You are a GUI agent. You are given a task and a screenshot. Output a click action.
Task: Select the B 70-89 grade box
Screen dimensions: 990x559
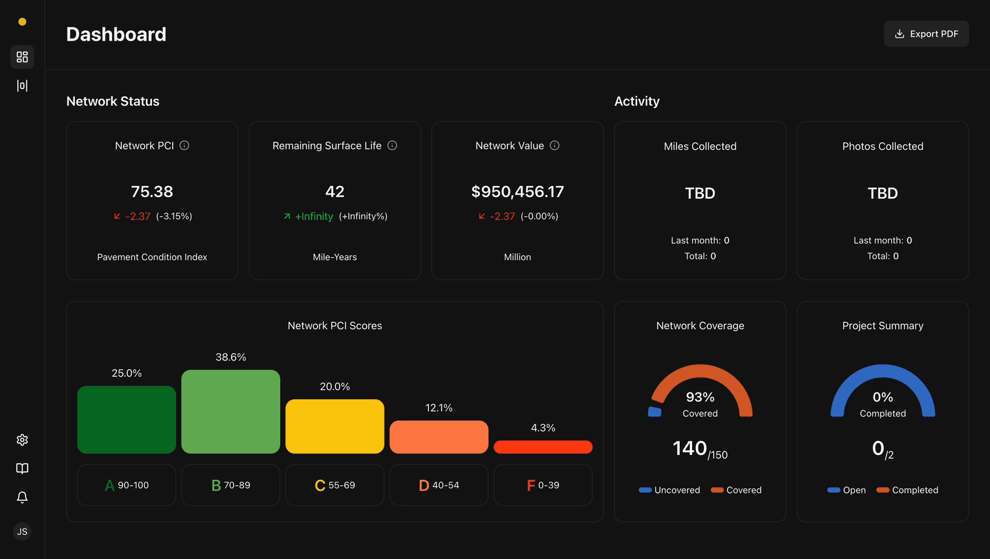tap(230, 485)
